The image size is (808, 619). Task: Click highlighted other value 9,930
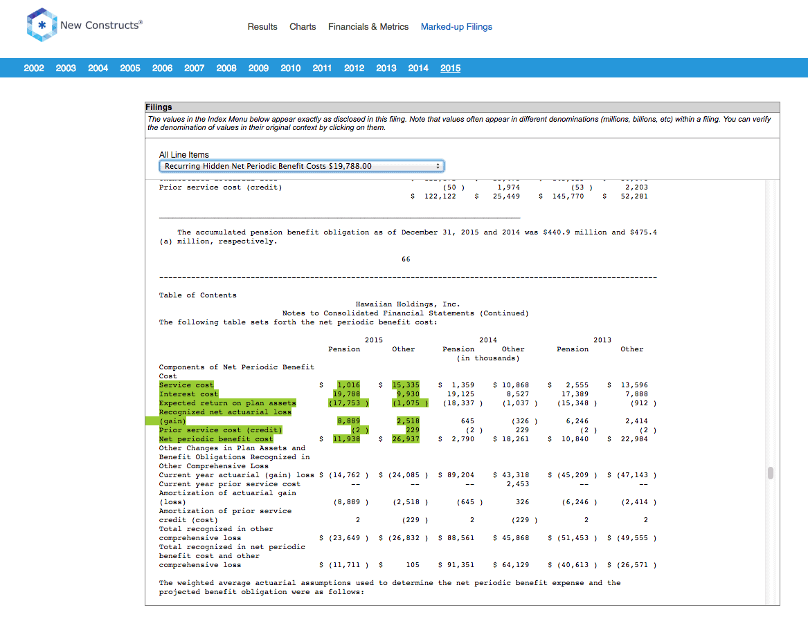pyautogui.click(x=408, y=394)
